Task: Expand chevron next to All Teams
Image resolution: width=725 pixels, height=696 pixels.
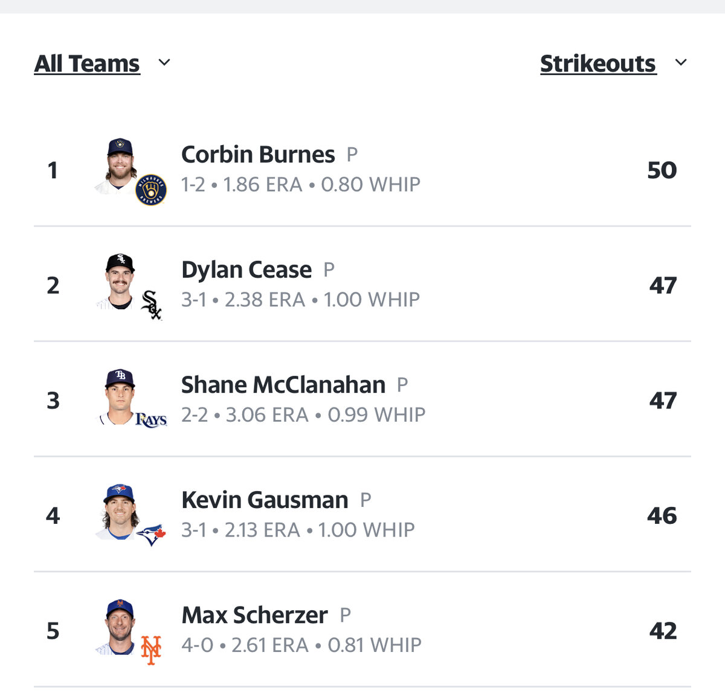Action: coord(164,62)
